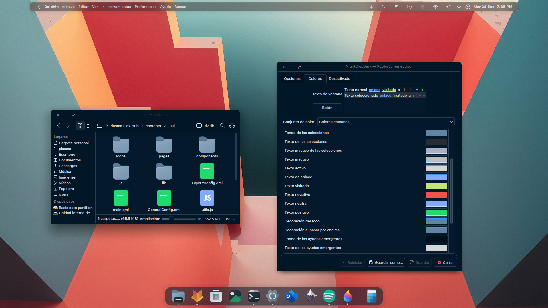
Task: Switch Dolphin to icons view mode
Action: point(80,126)
